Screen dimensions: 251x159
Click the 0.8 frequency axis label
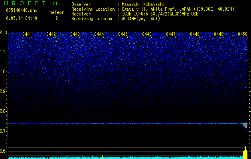tap(3, 111)
